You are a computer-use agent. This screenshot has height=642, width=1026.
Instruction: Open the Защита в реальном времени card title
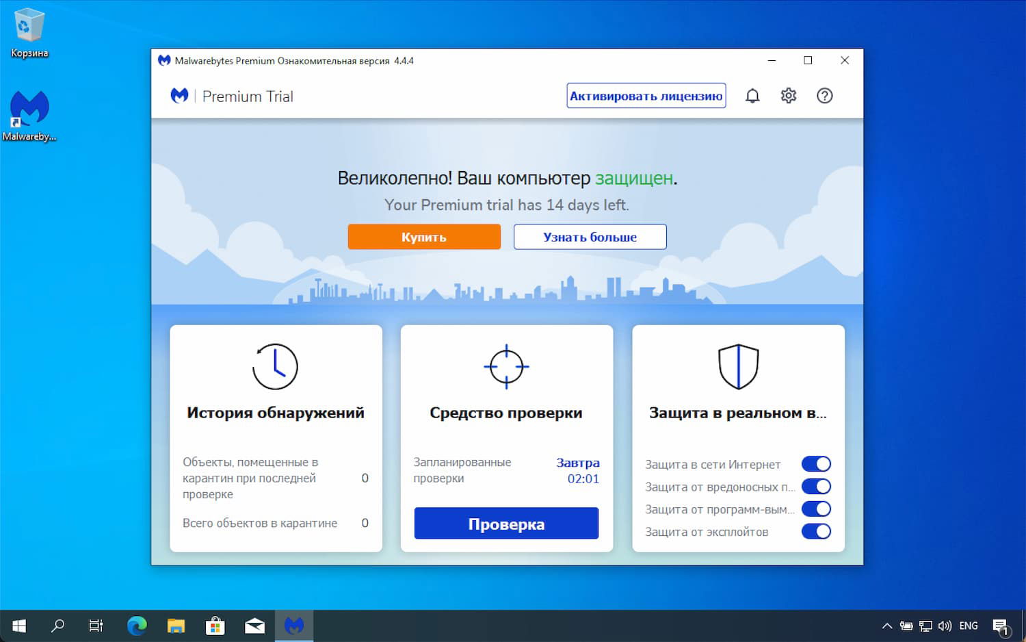coord(738,413)
